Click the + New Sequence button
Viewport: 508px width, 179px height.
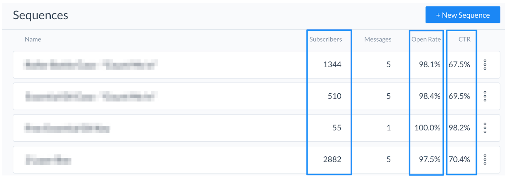[463, 15]
